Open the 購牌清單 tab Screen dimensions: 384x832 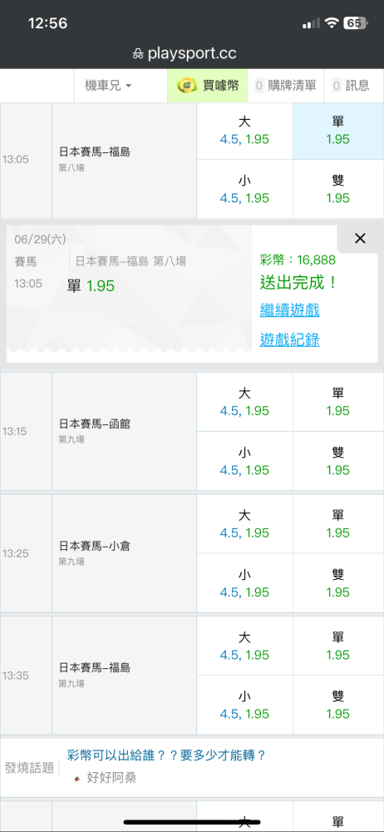(x=285, y=86)
